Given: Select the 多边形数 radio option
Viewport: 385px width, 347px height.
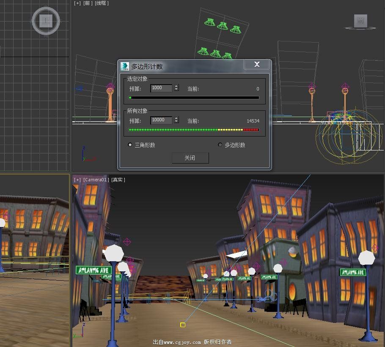Looking at the screenshot, I should click(220, 145).
